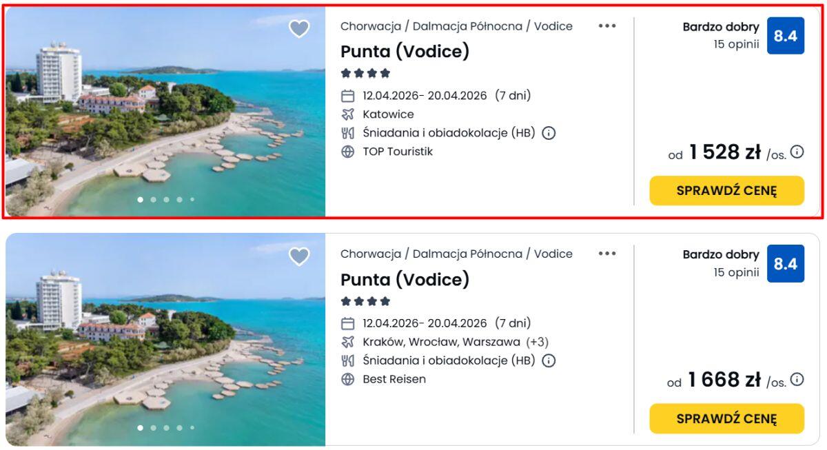
Task: Expand the (+3) additional departure cities
Action: click(x=537, y=342)
